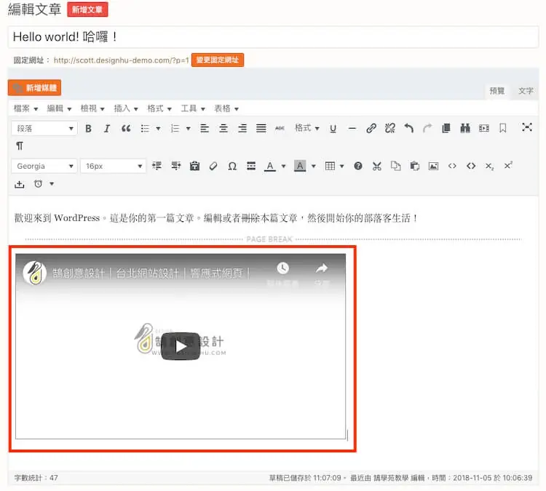
Task: Decrease the indent
Action: (157, 166)
